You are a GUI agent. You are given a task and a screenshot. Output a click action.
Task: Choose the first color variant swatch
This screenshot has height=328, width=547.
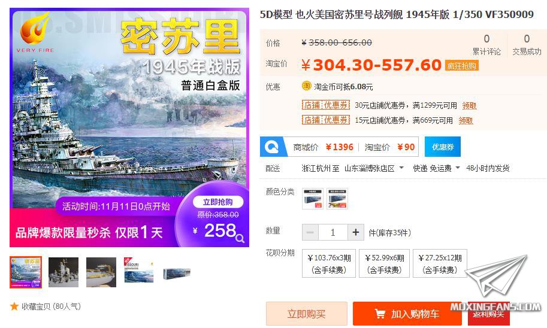(x=313, y=199)
